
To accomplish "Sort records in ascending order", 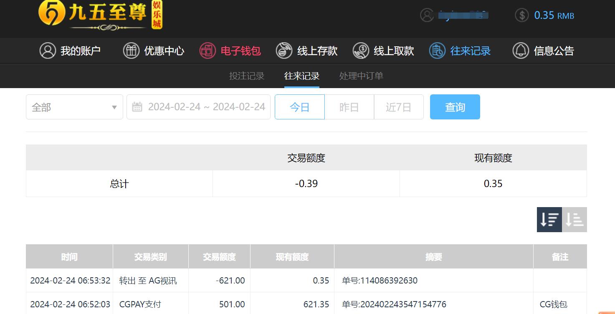I will coord(575,220).
